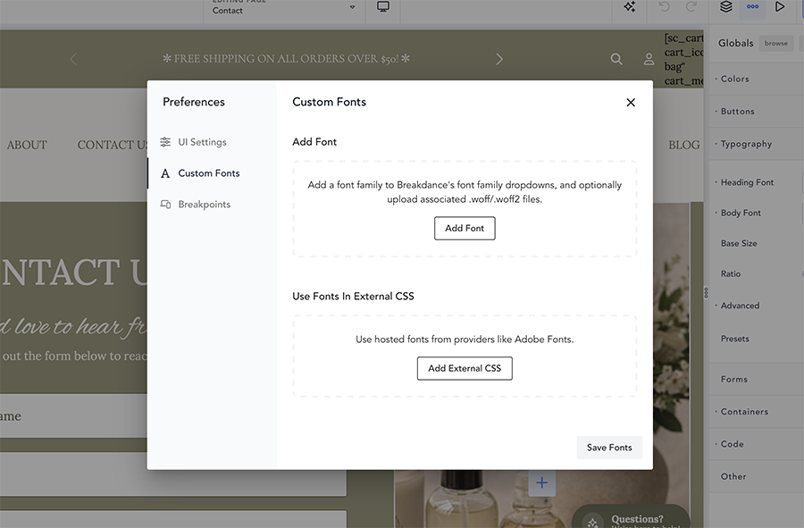Screen dimensions: 804x528
Task: Click the redo arrow icon
Action: click(x=691, y=7)
